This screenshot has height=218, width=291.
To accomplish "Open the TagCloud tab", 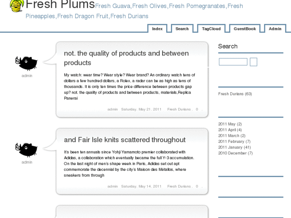I will [211, 29].
